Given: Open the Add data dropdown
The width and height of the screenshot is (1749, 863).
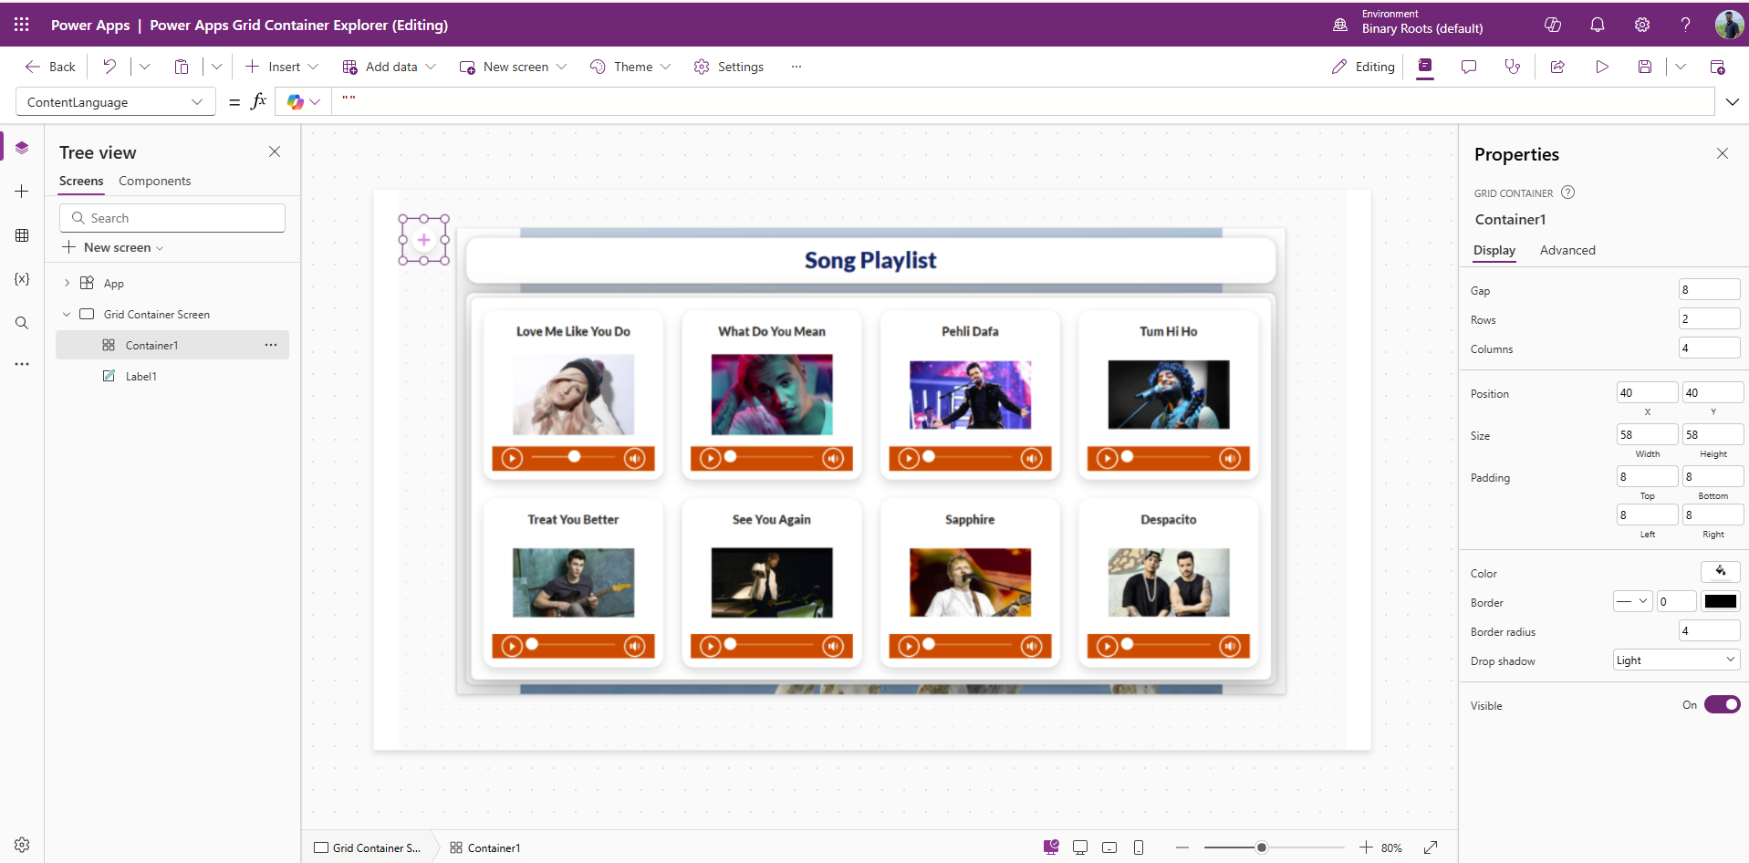Looking at the screenshot, I should pos(390,67).
